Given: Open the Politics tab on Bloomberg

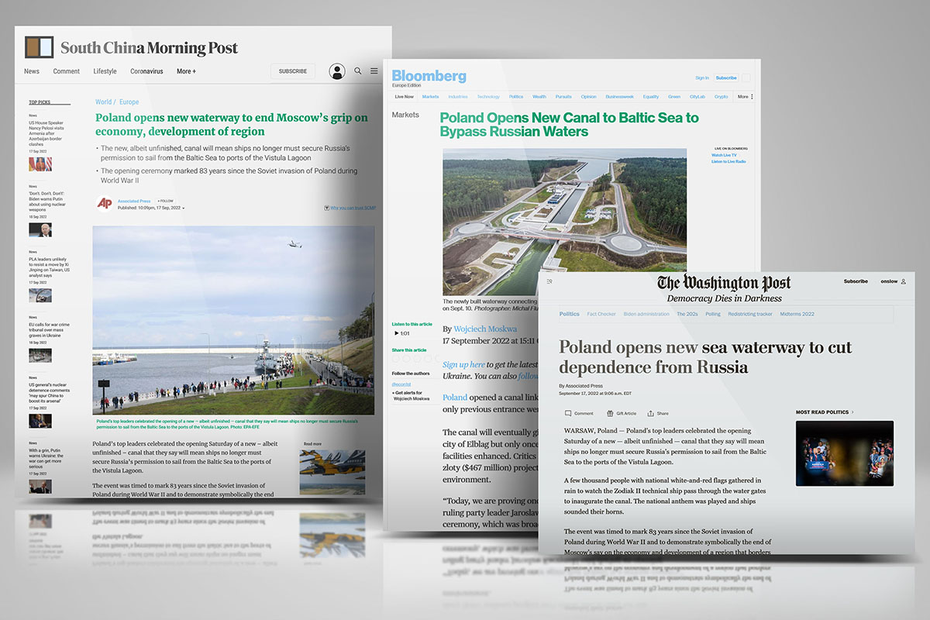Looking at the screenshot, I should 516,97.
